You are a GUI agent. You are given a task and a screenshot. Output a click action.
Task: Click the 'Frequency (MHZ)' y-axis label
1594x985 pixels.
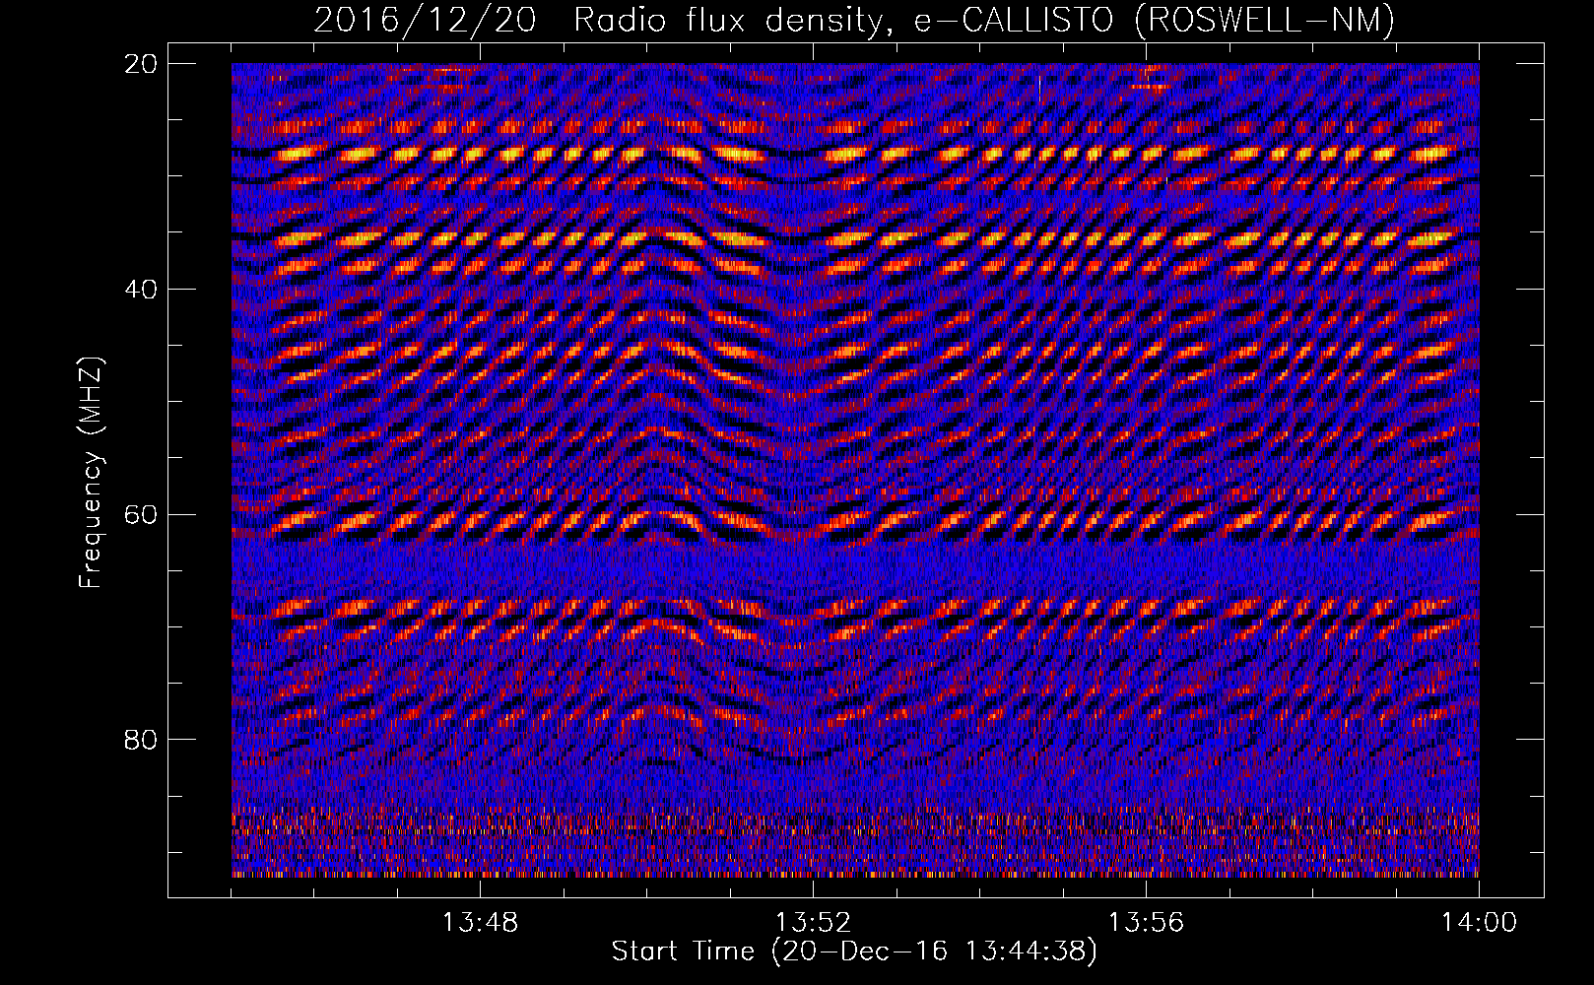91,472
